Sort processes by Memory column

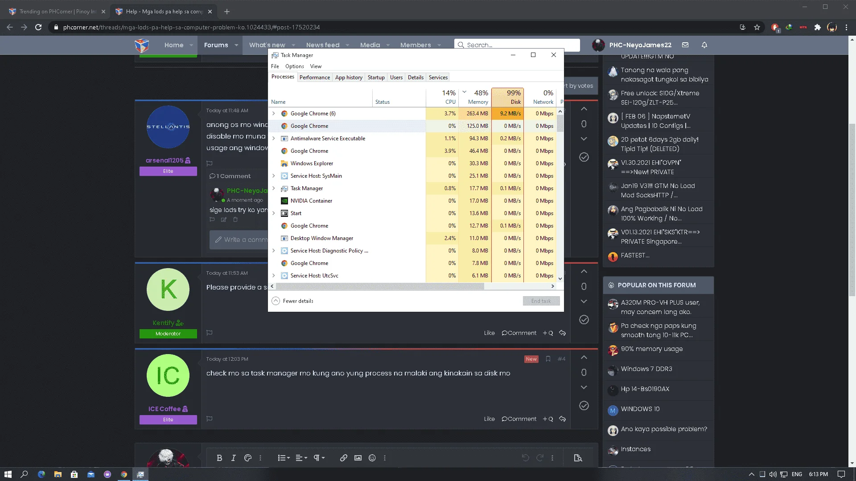(475, 98)
